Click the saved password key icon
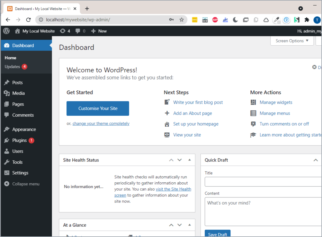 [171, 20]
